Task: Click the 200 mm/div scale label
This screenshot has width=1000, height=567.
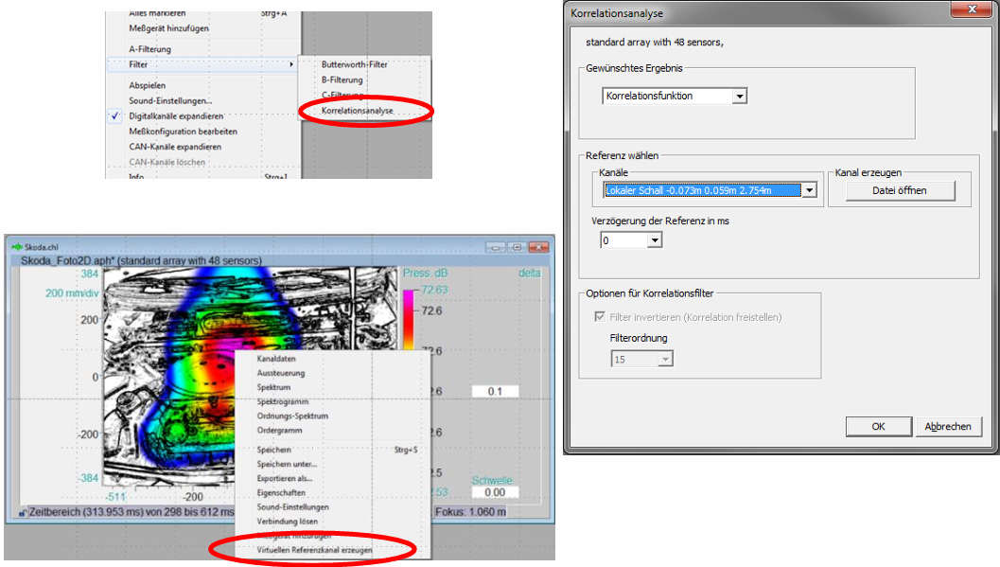Action: click(x=72, y=293)
